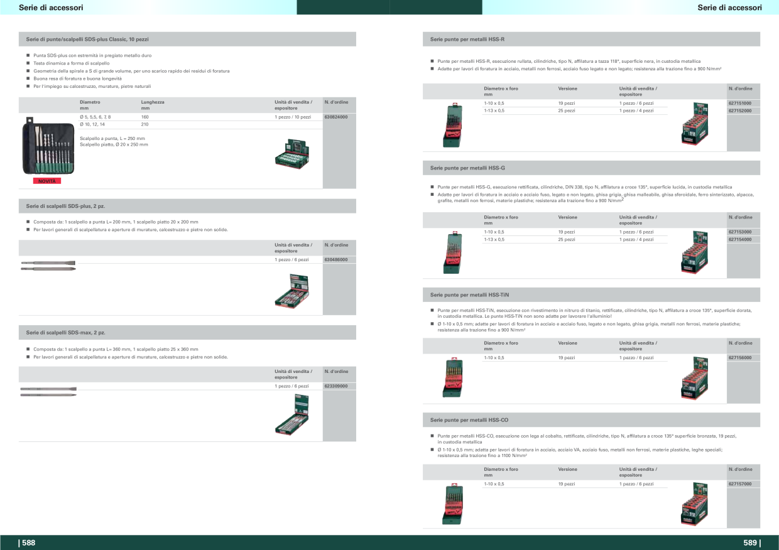This screenshot has width=779, height=550.
Task: Click the HSS-CO drill bit case image
Action: coord(452,505)
